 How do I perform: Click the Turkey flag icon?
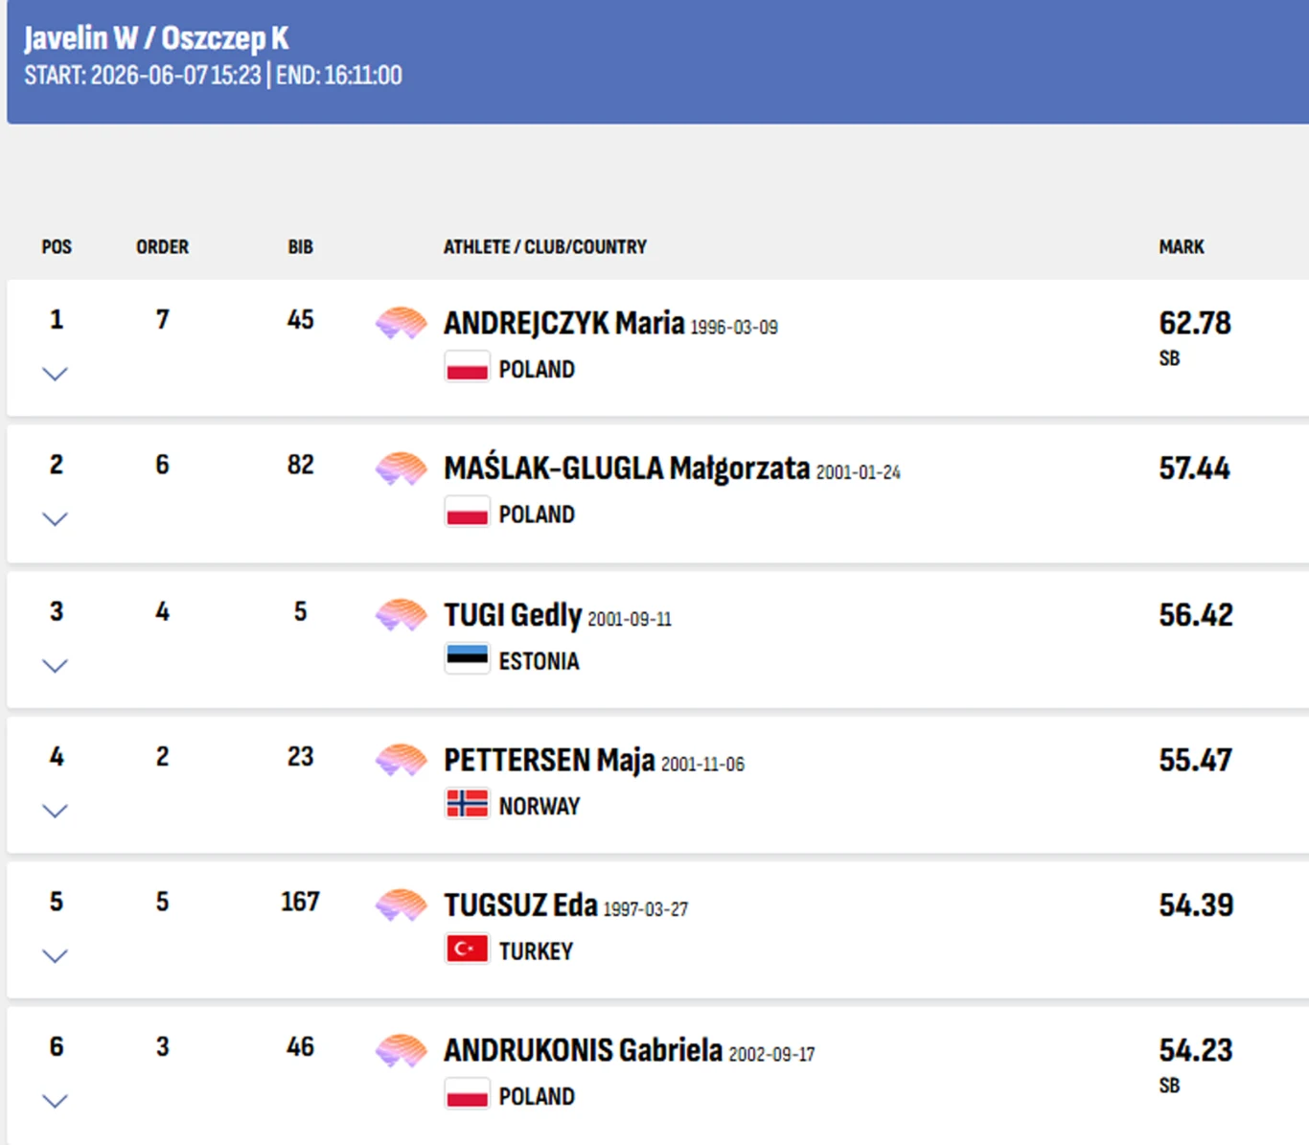[468, 949]
